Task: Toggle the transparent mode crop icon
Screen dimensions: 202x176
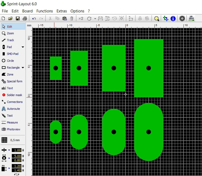Action: pos(166,18)
